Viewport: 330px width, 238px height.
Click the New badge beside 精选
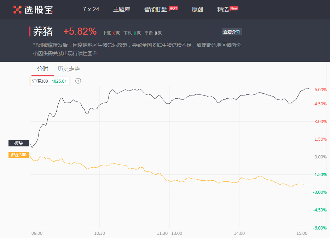pyautogui.click(x=234, y=8)
